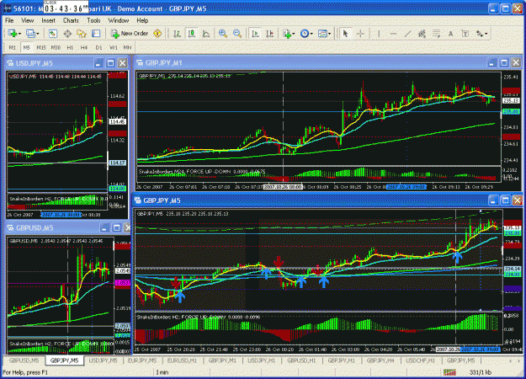Toggle the MN timeframe button
The width and height of the screenshot is (526, 379).
click(x=127, y=47)
